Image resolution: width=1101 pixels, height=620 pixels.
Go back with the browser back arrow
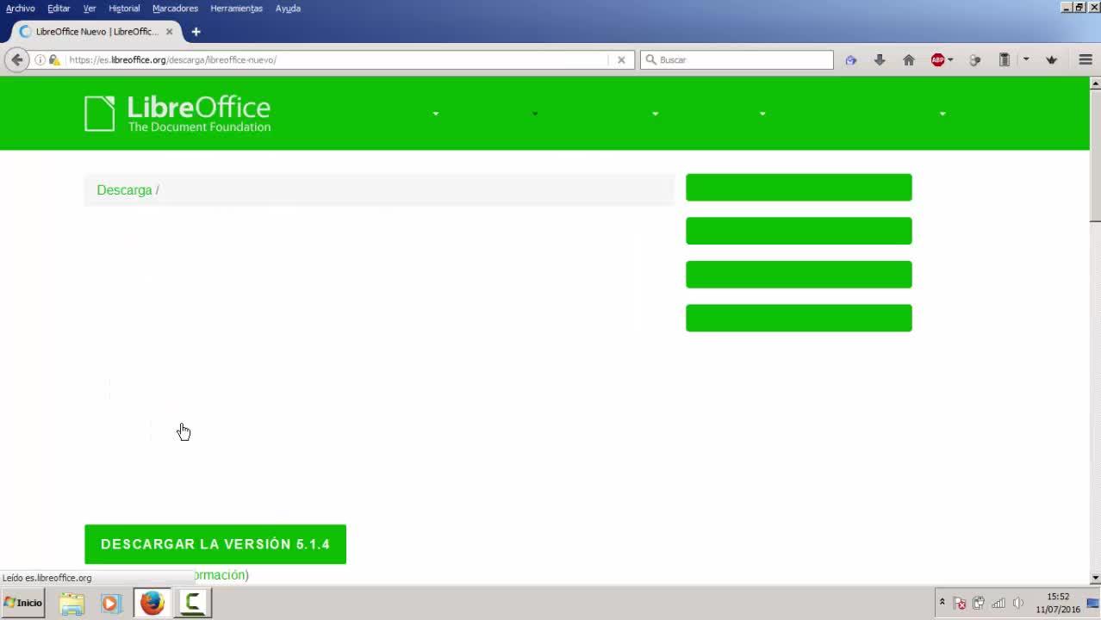(x=16, y=59)
